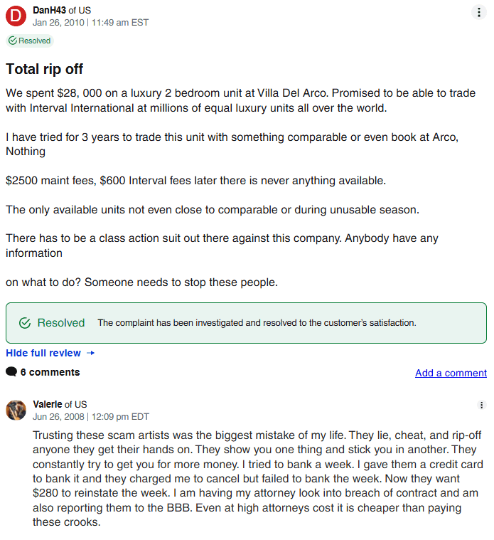
Task: Click the Jan 26, 2010 timestamp
Action: coord(58,23)
